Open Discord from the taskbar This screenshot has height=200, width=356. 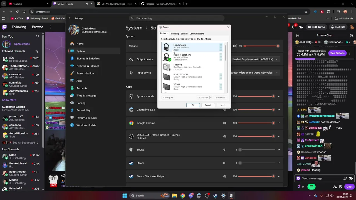191,196
